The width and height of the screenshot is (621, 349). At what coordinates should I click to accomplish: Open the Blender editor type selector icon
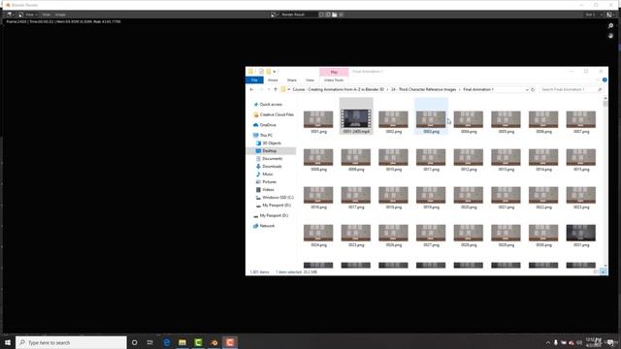10,15
